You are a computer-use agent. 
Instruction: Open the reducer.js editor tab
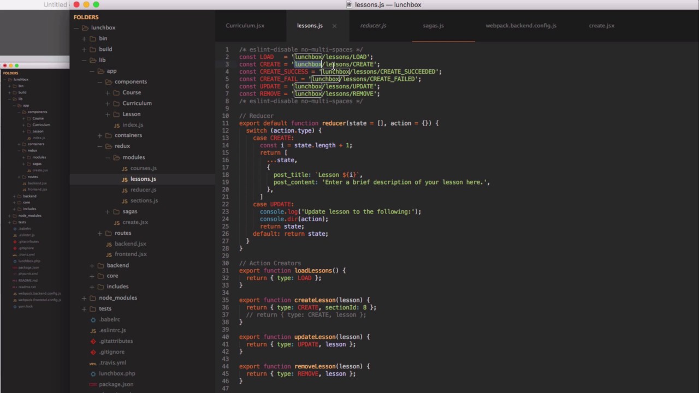coord(373,26)
